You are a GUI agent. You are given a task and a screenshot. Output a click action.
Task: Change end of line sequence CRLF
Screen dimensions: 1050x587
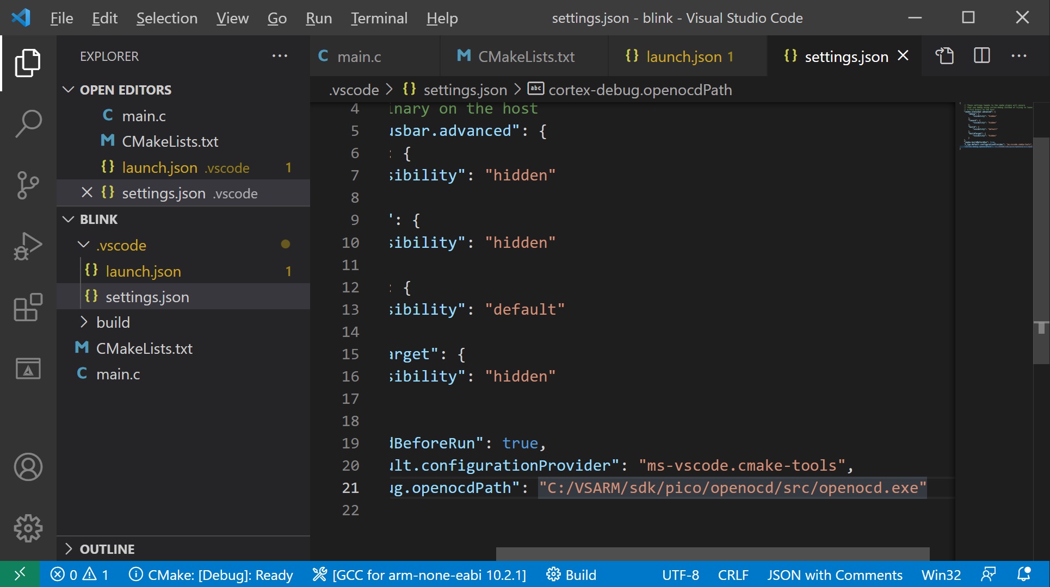(x=733, y=574)
